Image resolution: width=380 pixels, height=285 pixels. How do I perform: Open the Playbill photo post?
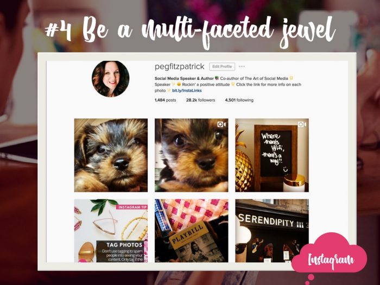[192, 231]
